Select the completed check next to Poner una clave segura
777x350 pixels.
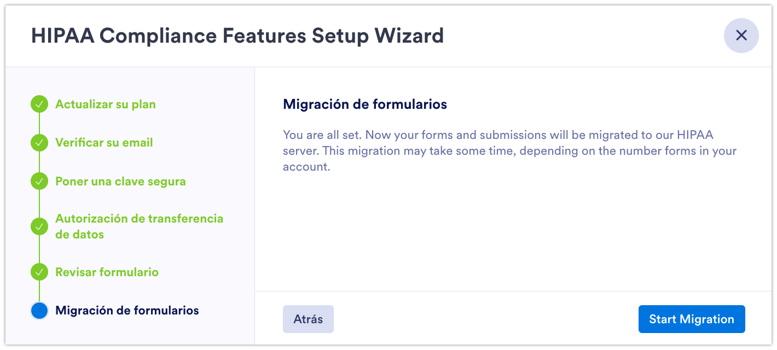tap(39, 182)
